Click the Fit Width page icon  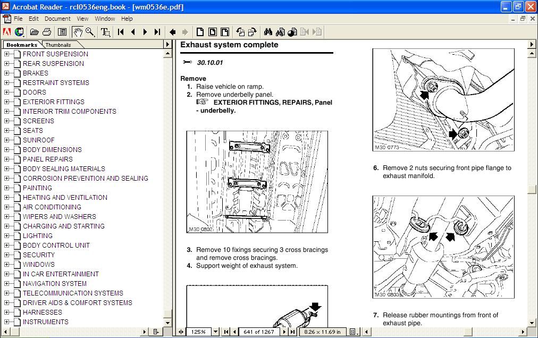click(x=225, y=32)
